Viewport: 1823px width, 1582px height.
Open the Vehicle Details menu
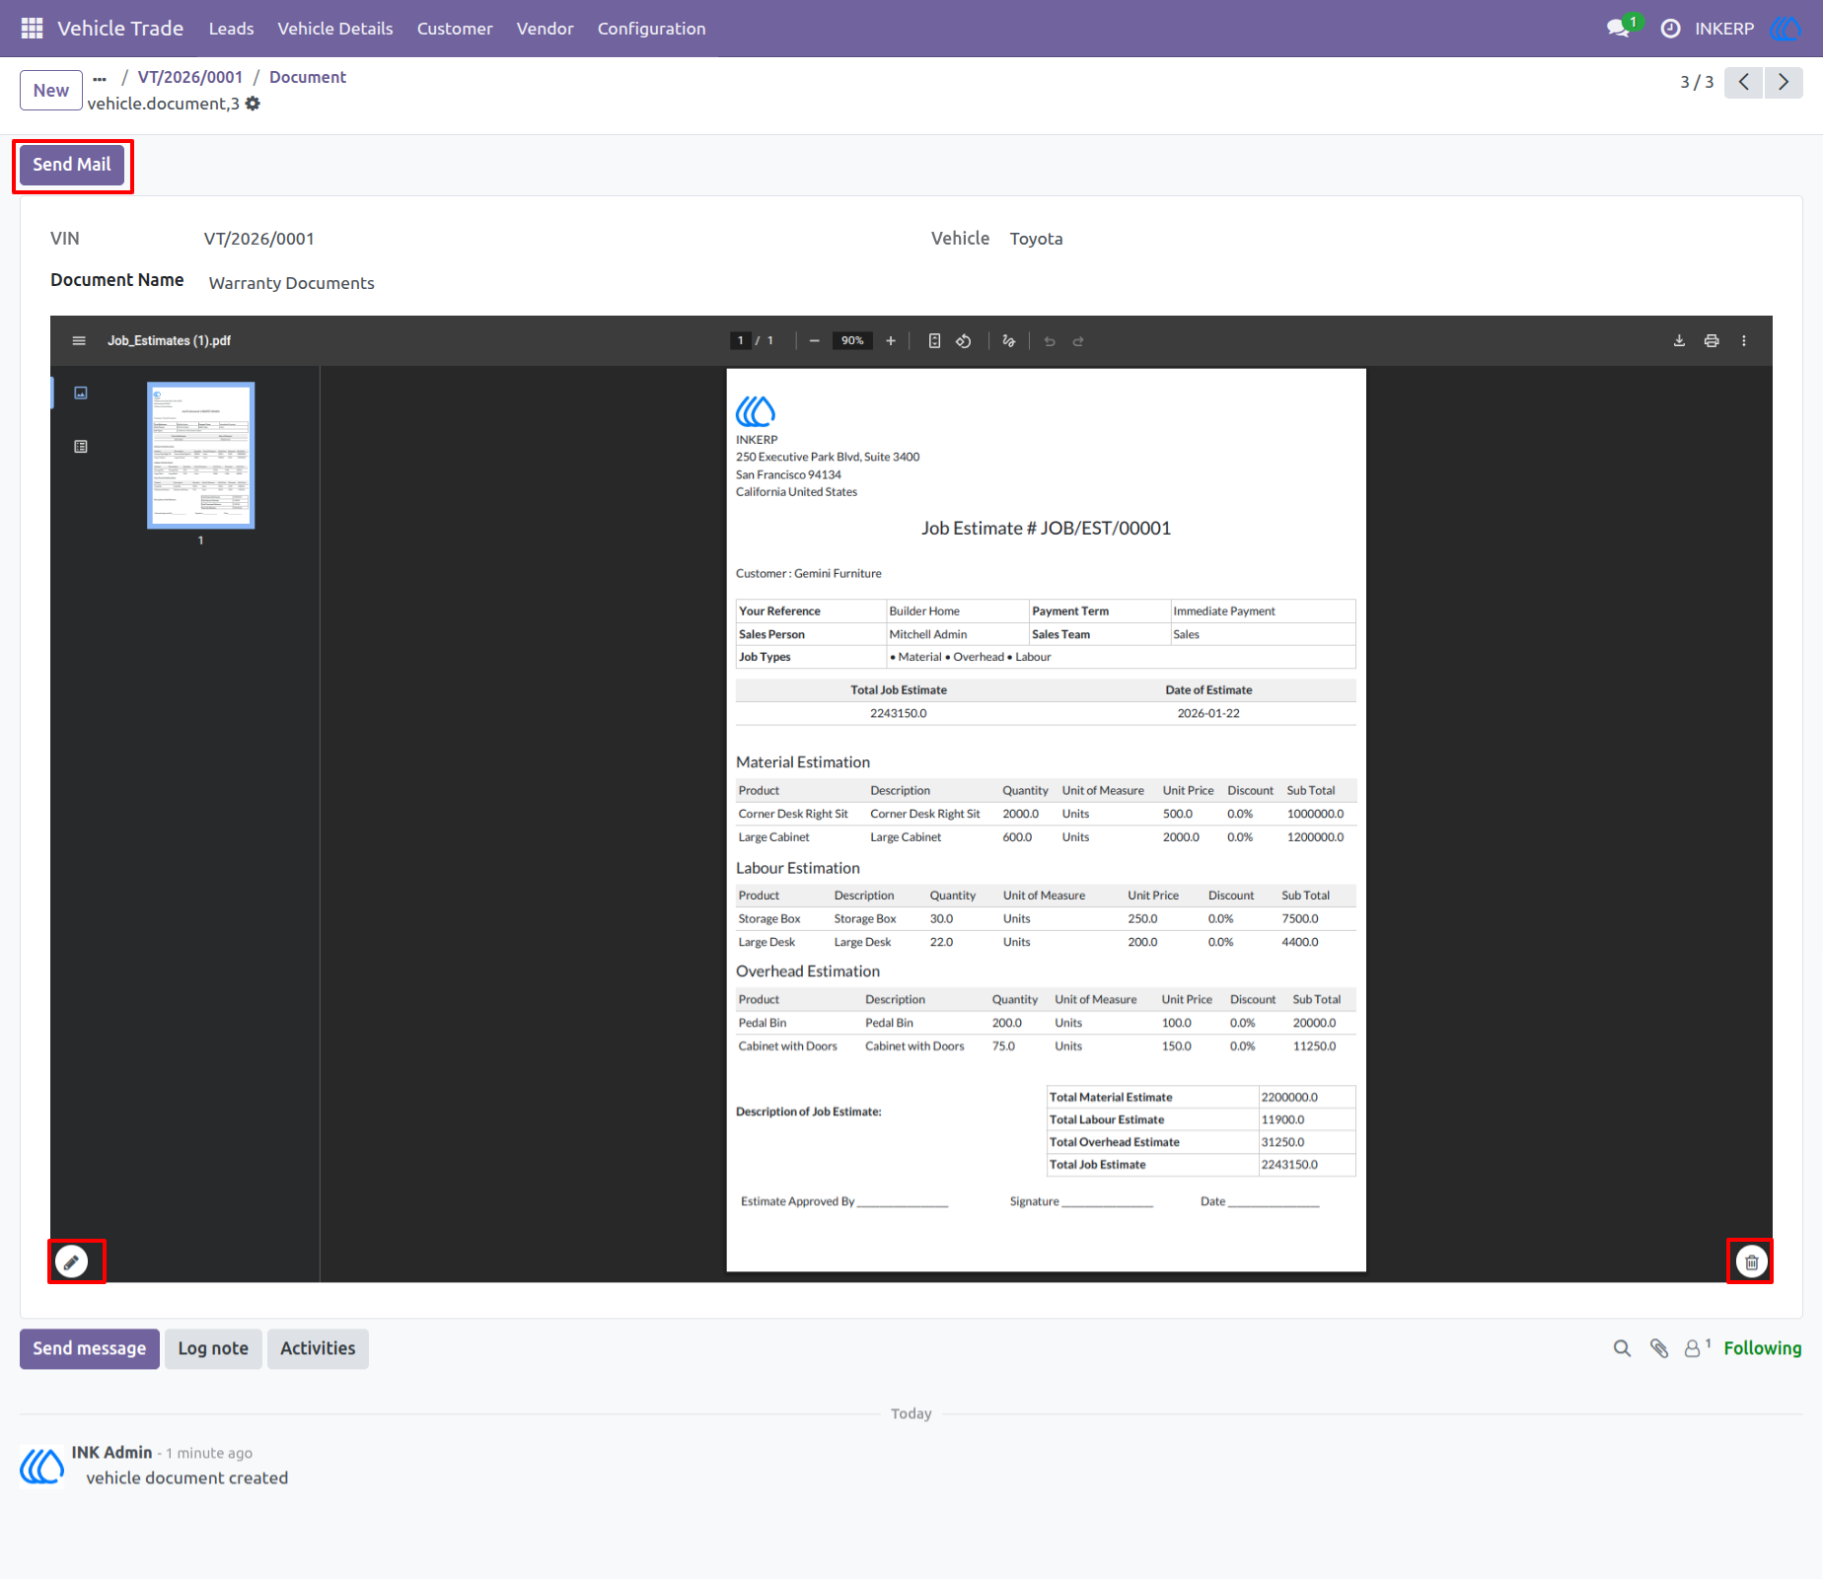pyautogui.click(x=335, y=29)
